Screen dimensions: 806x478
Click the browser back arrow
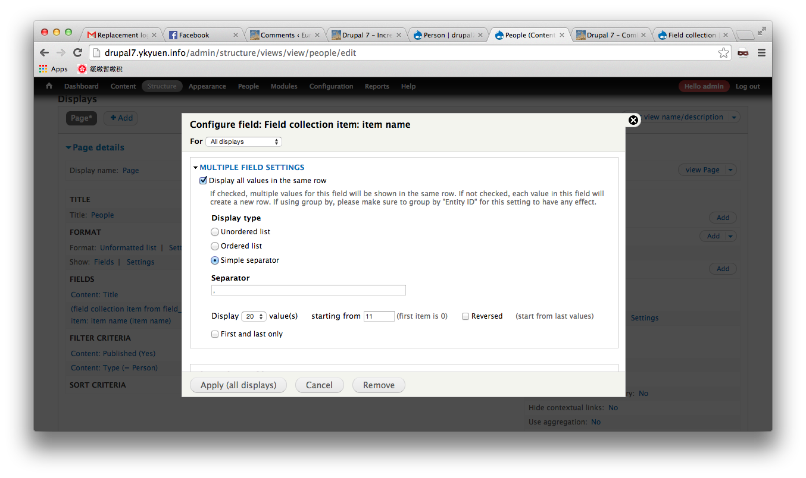[45, 53]
